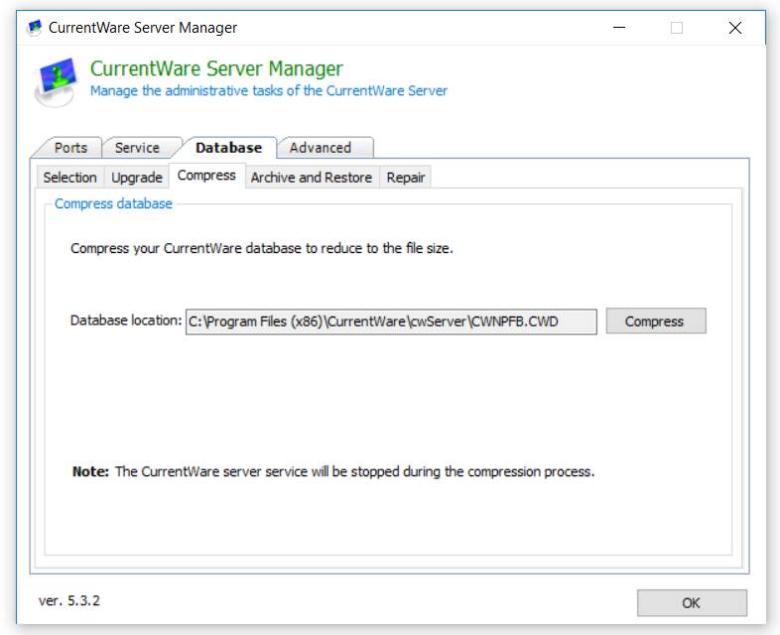Image resolution: width=780 pixels, height=635 pixels.
Task: Select the Database tab
Action: (x=228, y=148)
